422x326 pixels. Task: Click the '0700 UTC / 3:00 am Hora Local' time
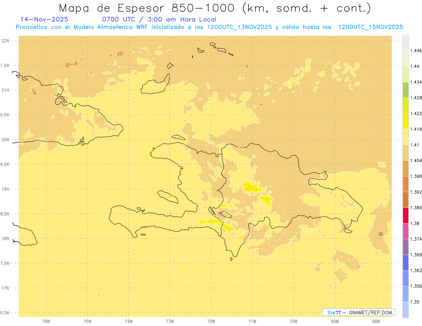159,19
